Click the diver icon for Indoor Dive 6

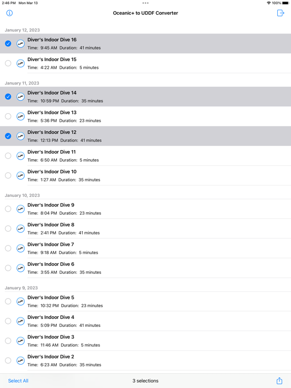tap(21, 268)
